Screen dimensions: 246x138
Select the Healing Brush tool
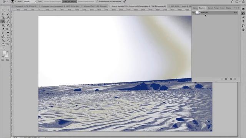tap(3, 21)
